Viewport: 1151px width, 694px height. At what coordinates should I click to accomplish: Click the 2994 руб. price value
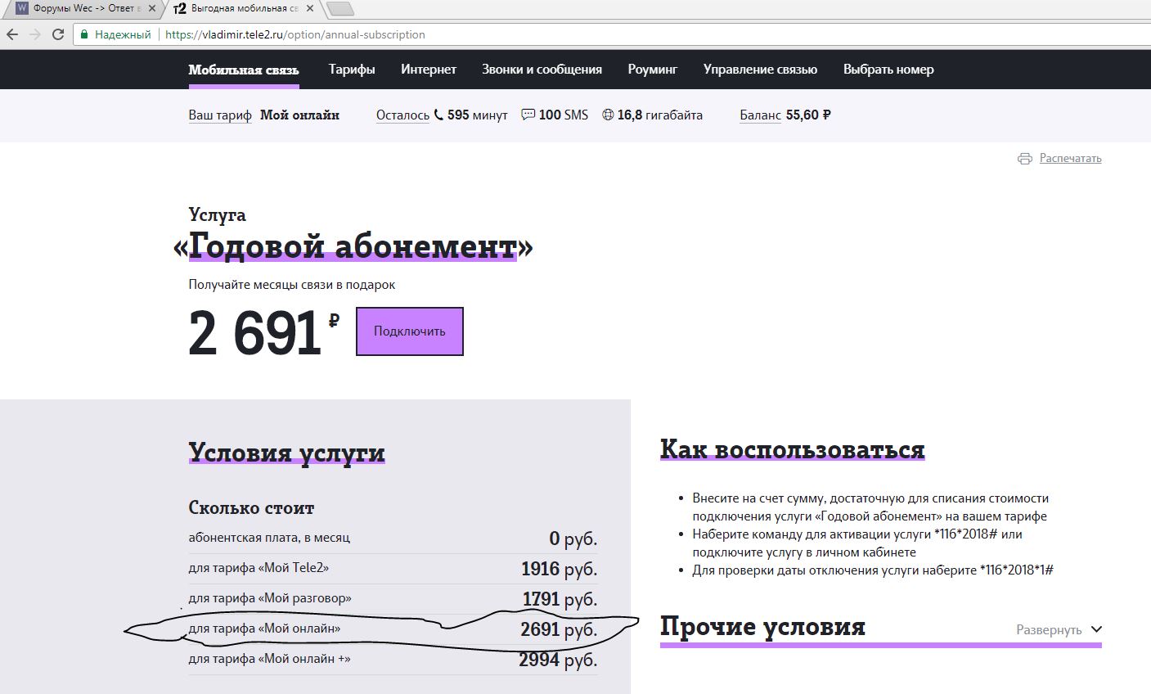558,660
